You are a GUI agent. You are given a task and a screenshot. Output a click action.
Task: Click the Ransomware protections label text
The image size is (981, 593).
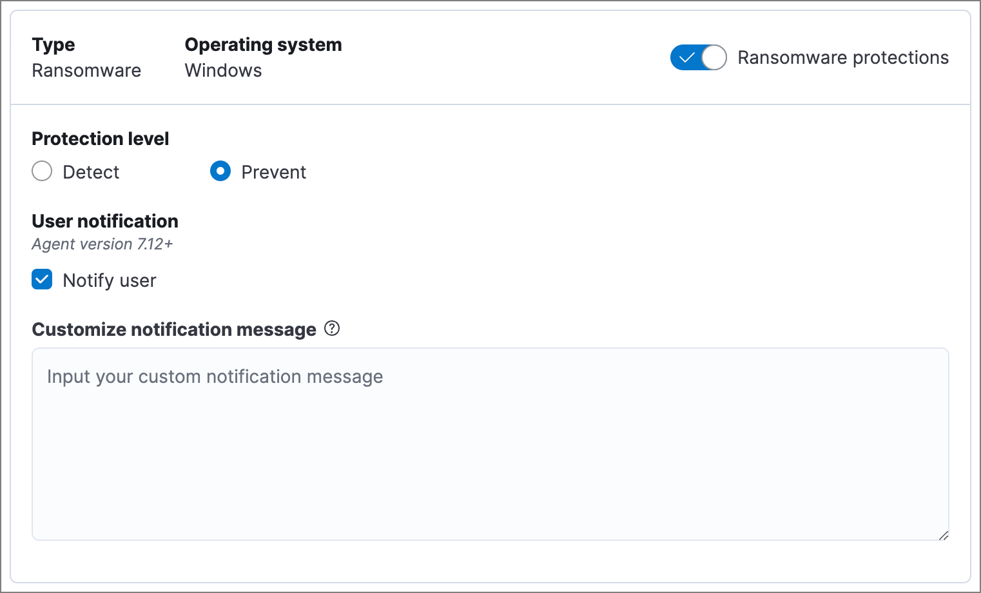[842, 57]
